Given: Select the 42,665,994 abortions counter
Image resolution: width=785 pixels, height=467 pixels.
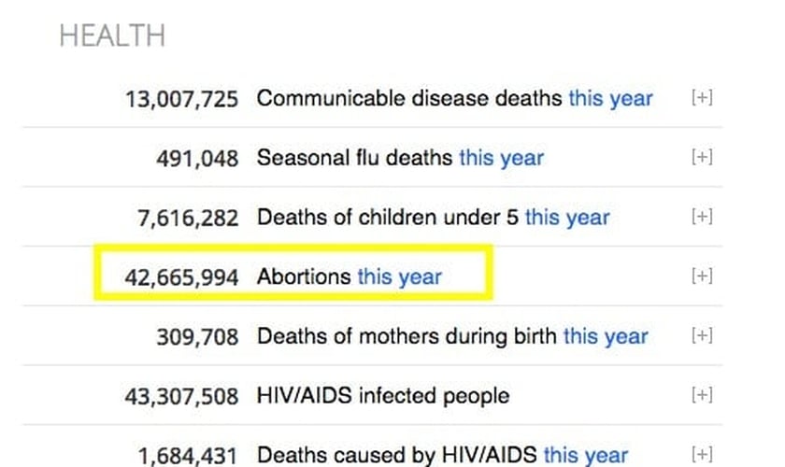Looking at the screenshot, I should [181, 277].
